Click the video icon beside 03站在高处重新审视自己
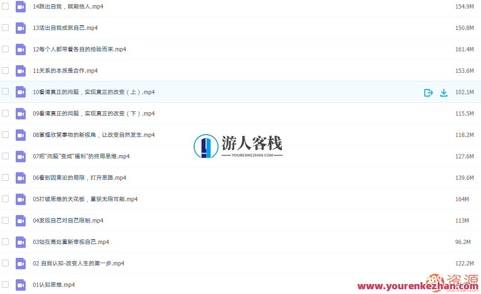 coord(20,242)
